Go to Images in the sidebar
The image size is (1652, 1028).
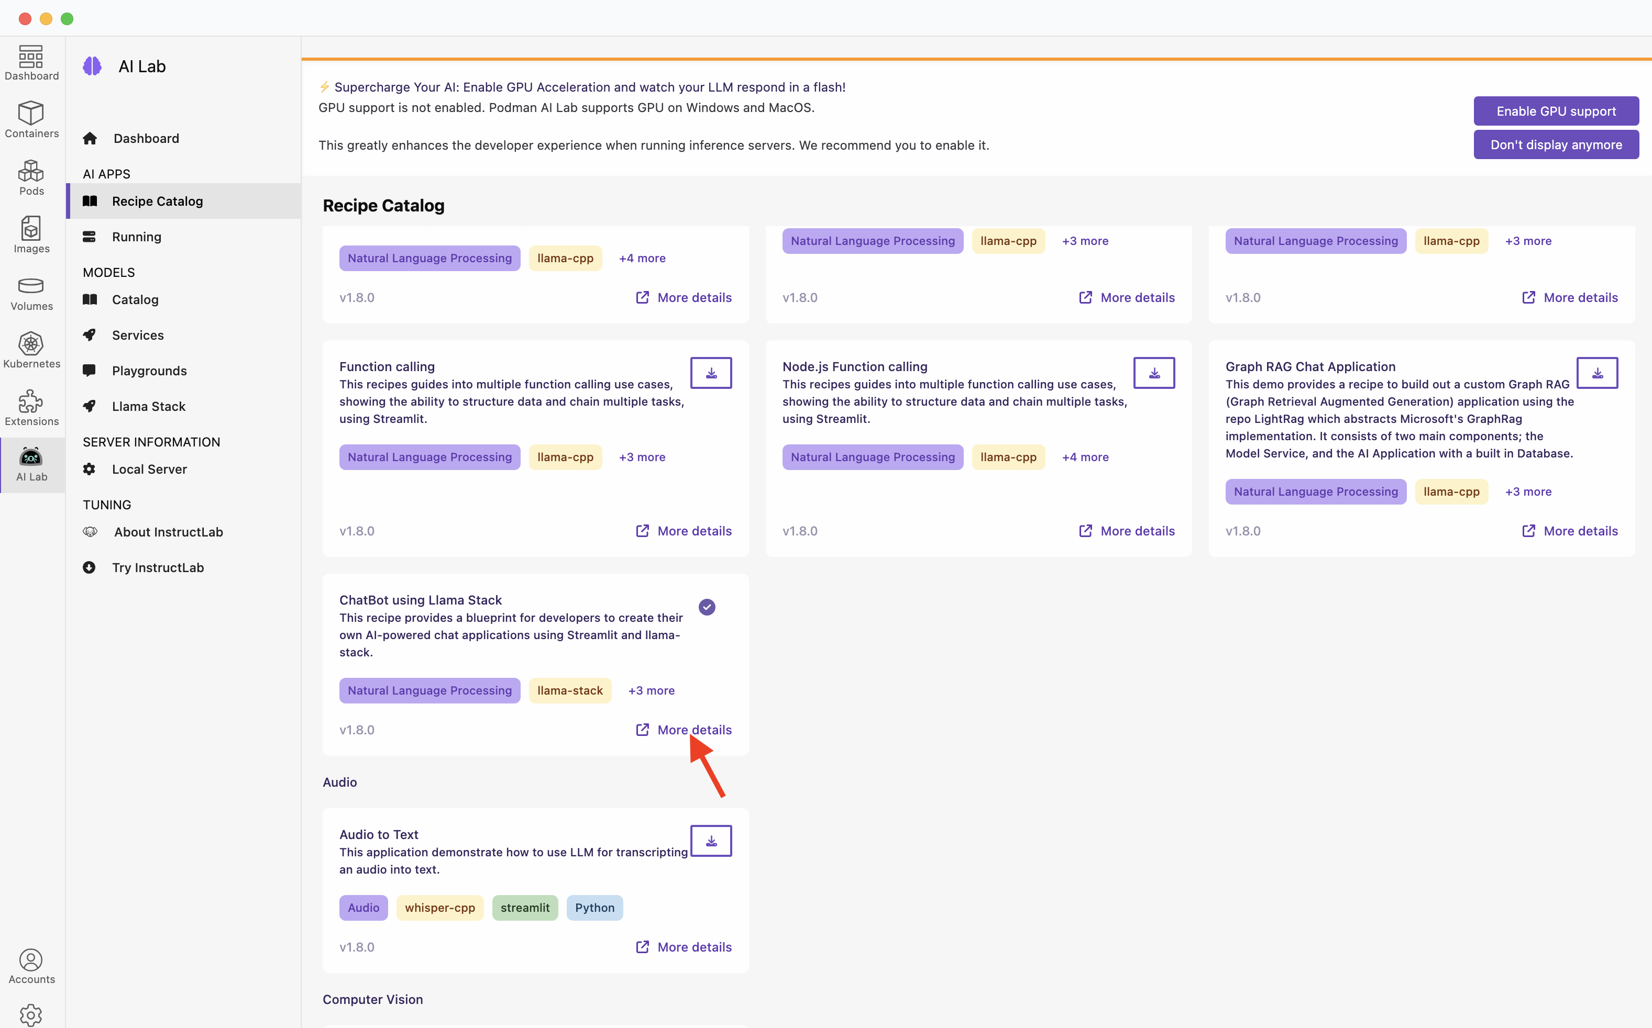click(x=31, y=234)
